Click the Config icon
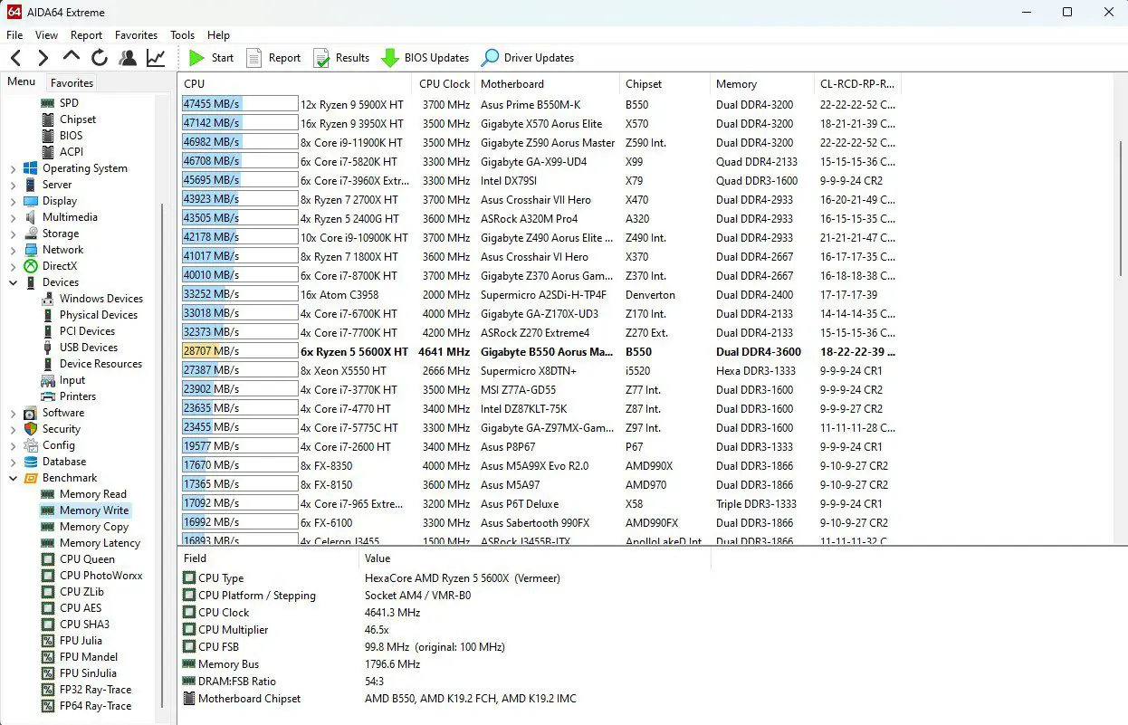 point(30,445)
